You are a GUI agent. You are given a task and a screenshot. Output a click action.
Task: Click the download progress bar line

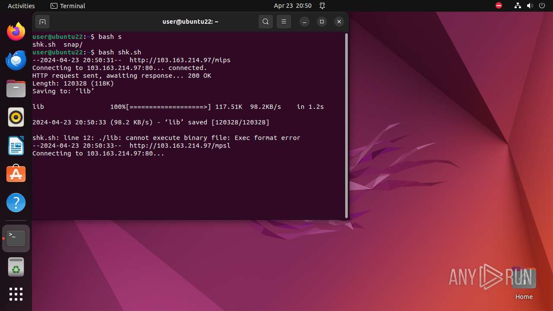[178, 107]
